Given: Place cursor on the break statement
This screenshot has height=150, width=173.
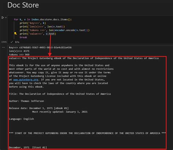Looking at the screenshot, I should (x=23, y=37).
